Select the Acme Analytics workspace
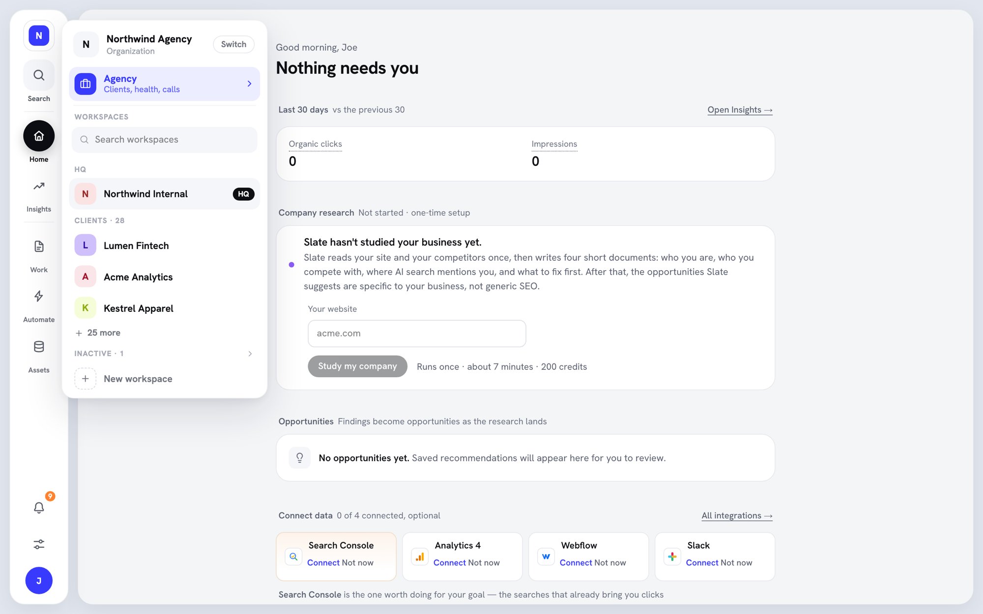The height and width of the screenshot is (614, 983). pyautogui.click(x=165, y=277)
